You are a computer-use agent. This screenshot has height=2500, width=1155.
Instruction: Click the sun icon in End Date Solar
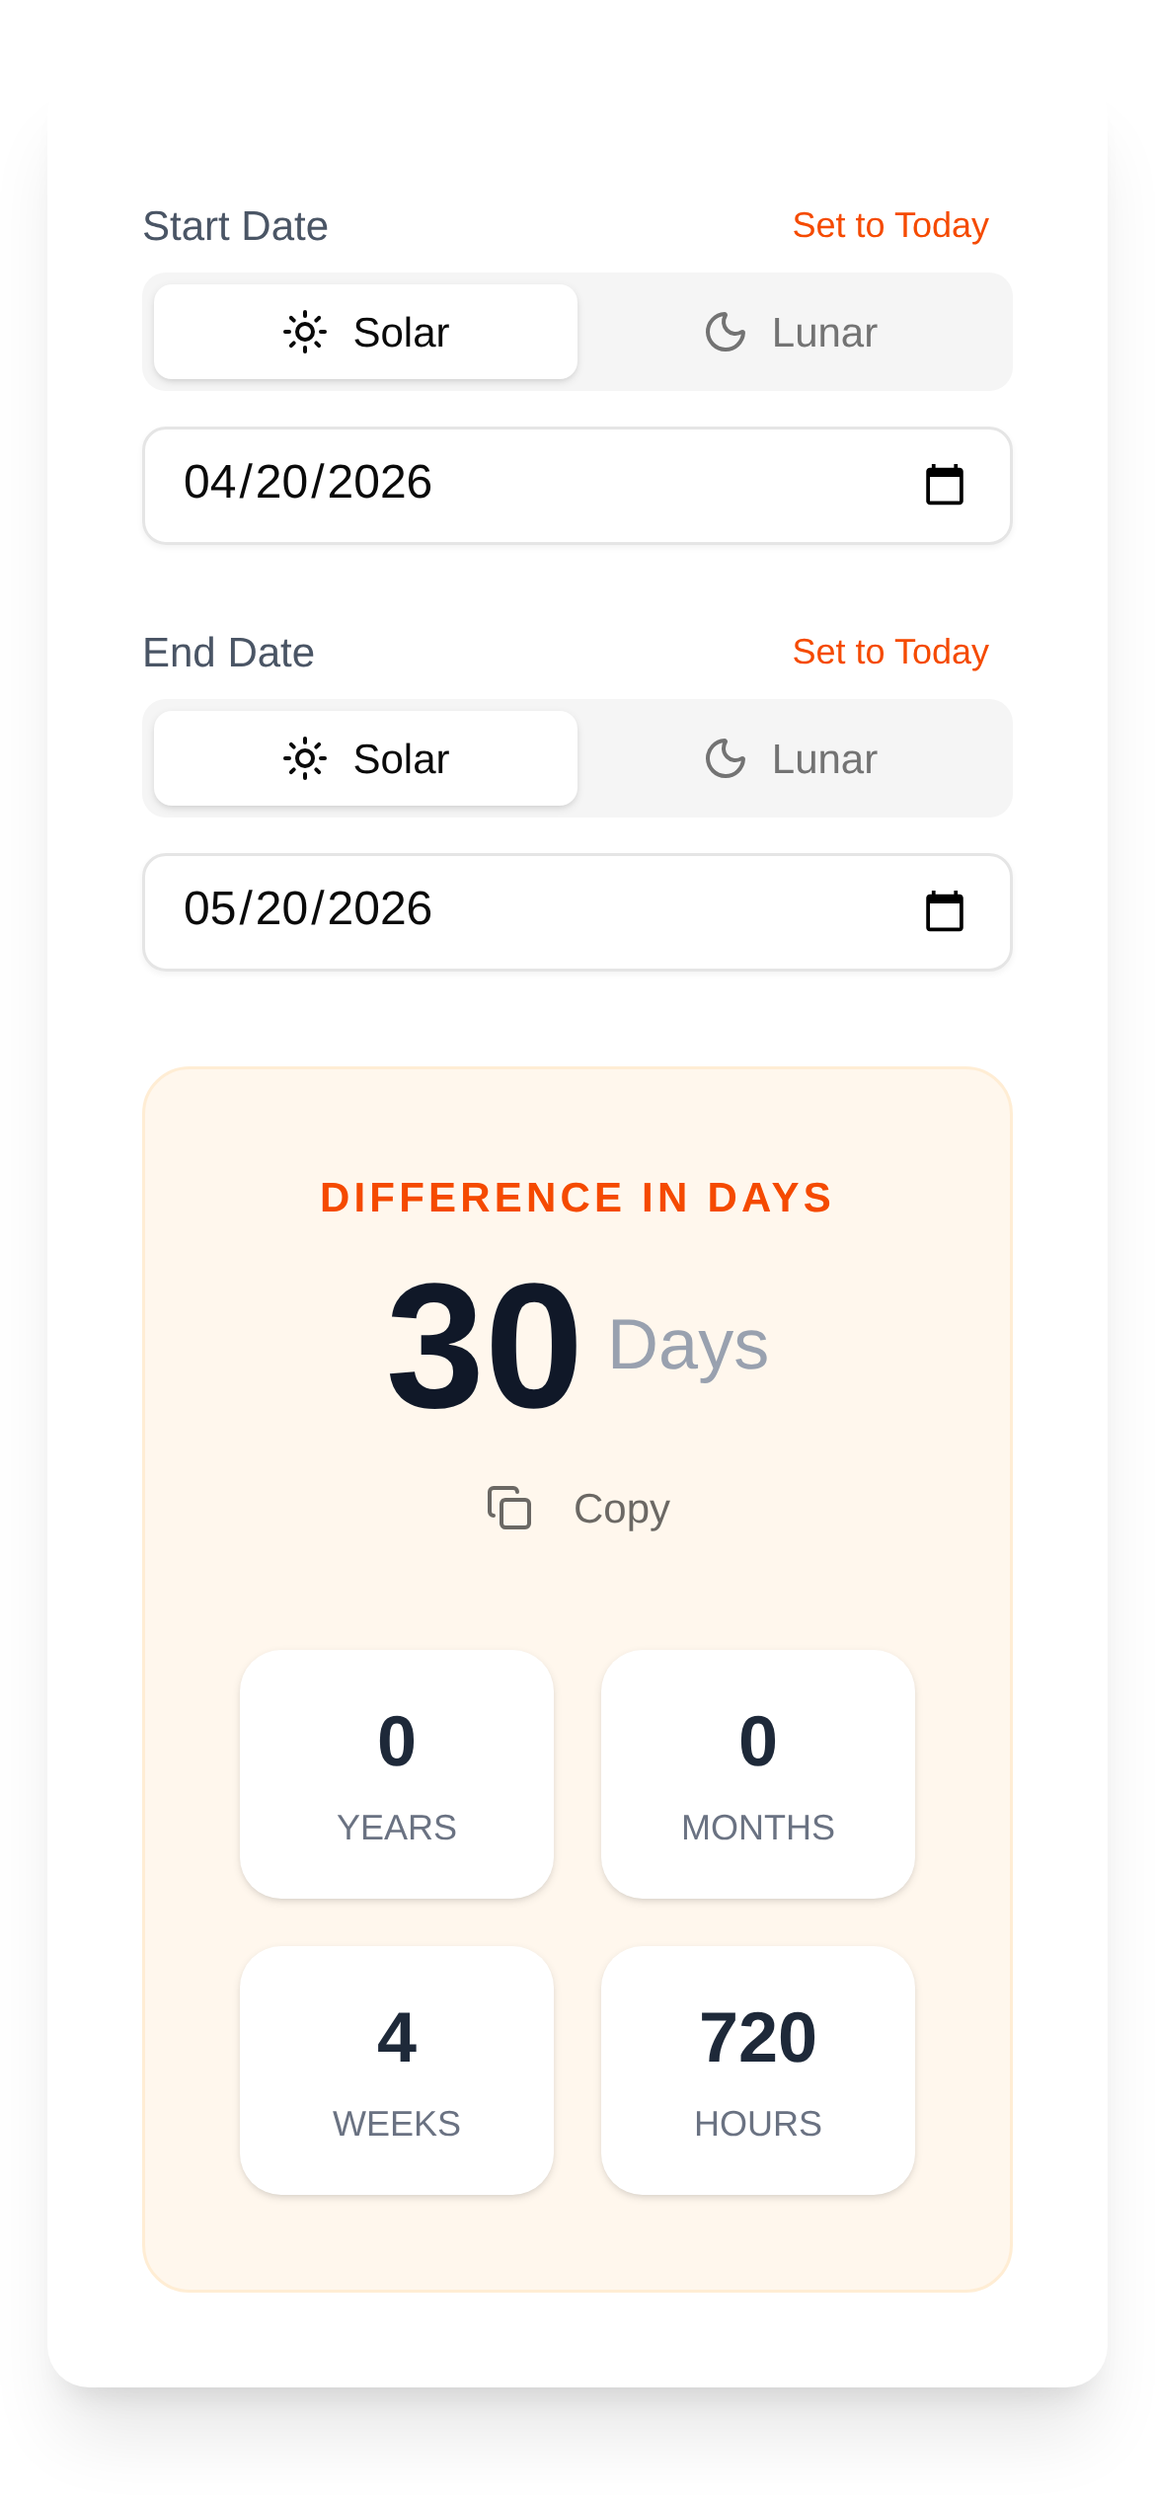coord(305,758)
